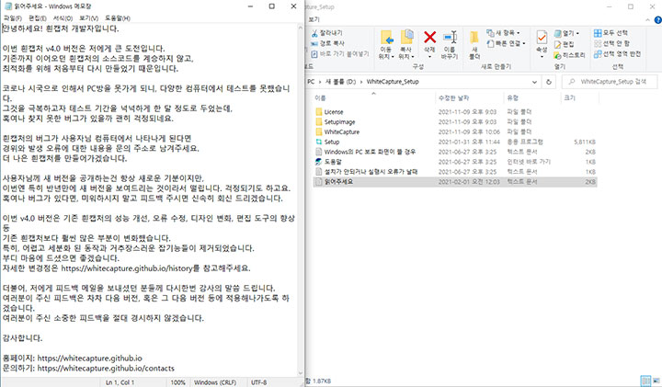Open the Properties (속성) dropdown arrow
The height and width of the screenshot is (387, 662).
(542, 57)
